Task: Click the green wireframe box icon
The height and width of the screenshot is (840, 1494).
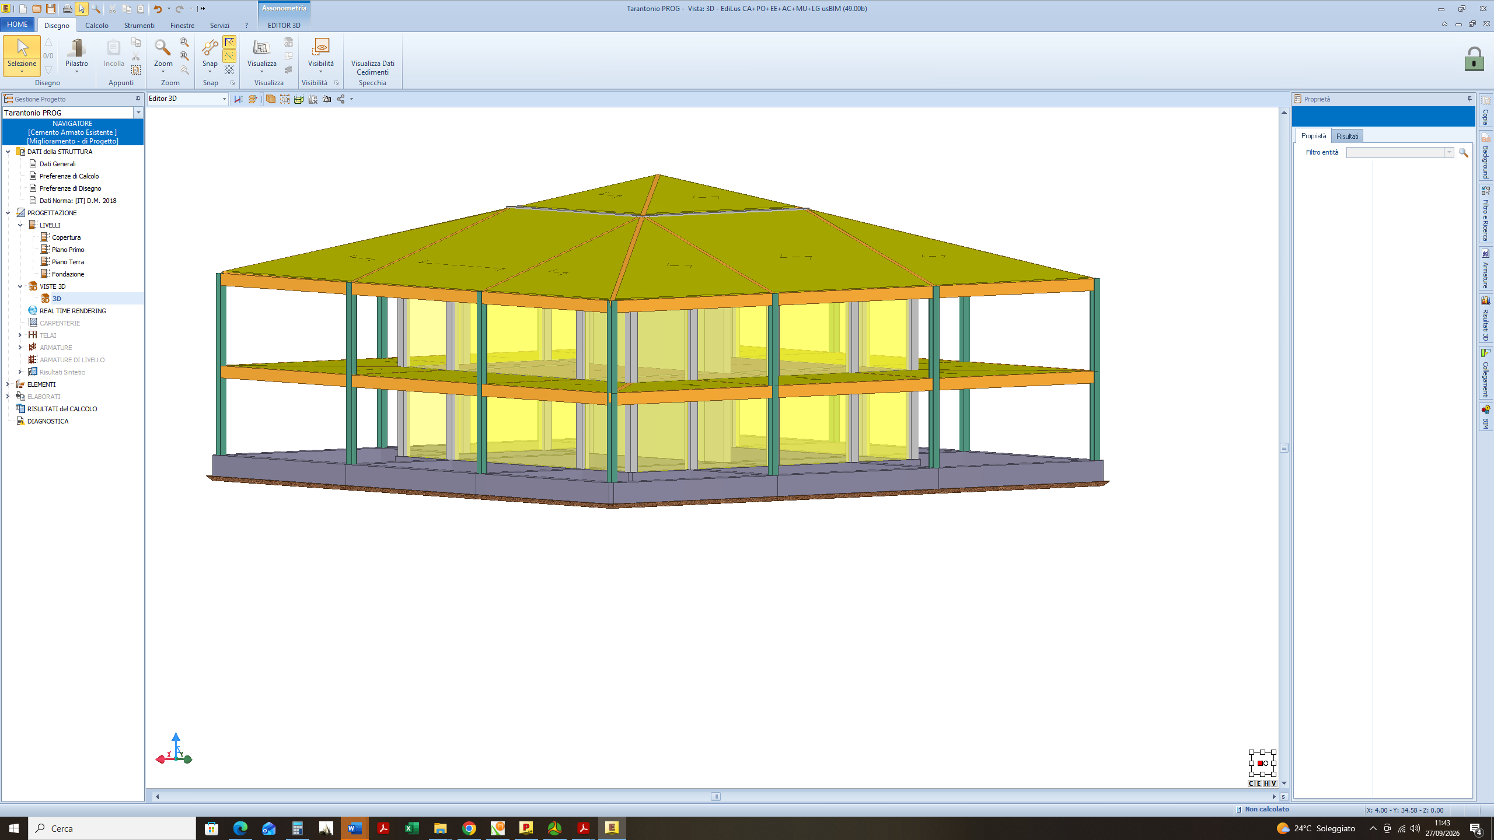Action: pos(299,99)
